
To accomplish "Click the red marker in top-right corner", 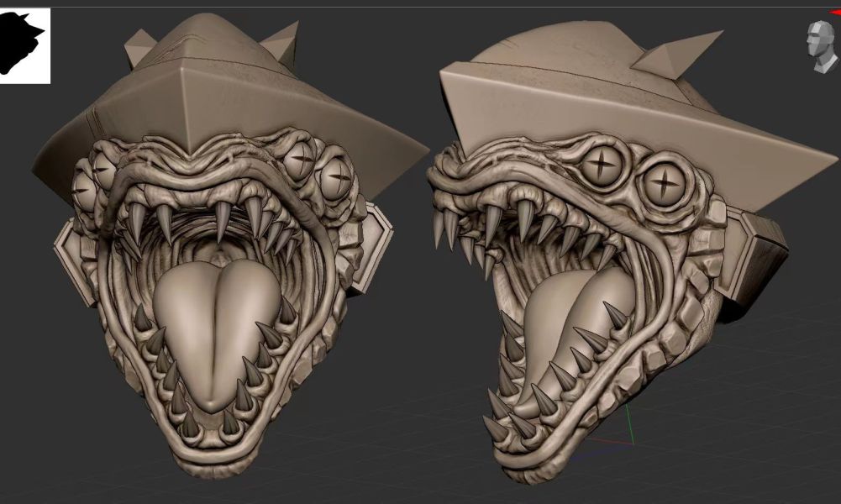I will [836, 13].
